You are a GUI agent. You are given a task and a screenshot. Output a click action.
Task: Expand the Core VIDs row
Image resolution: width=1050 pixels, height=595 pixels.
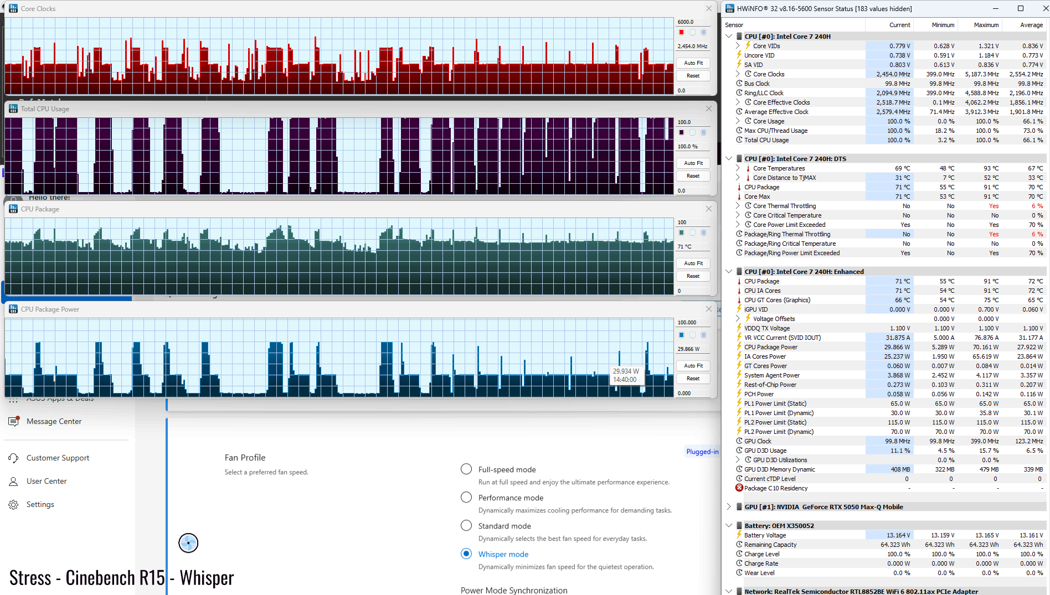[738, 46]
